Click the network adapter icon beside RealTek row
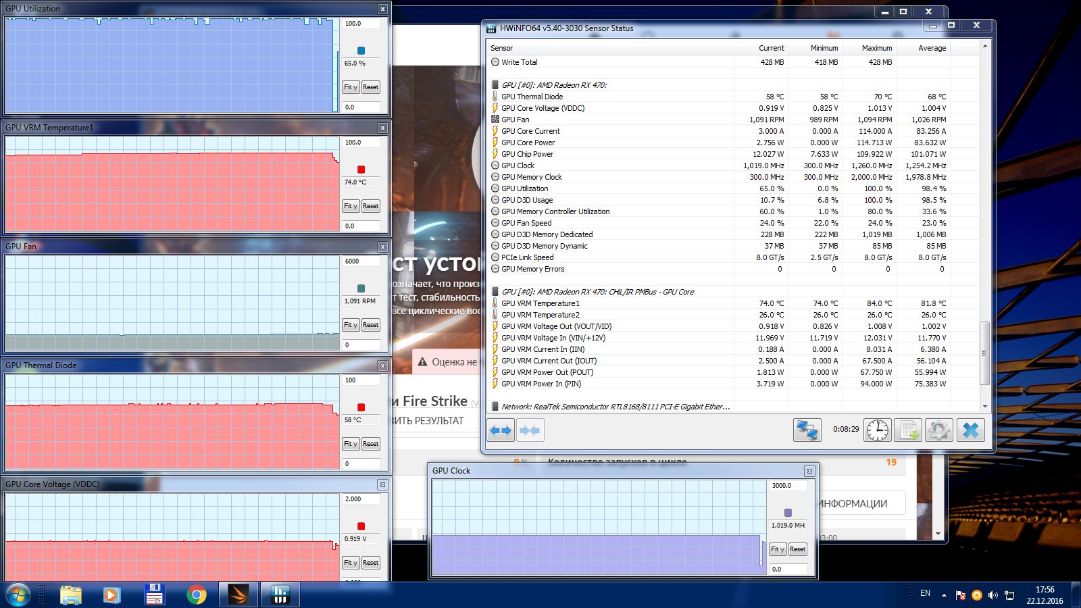The height and width of the screenshot is (608, 1081). [495, 407]
